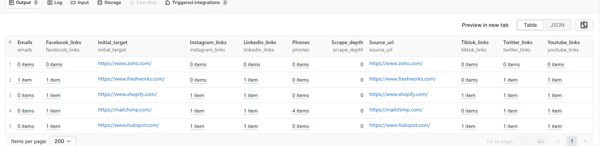Image resolution: width=601 pixels, height=146 pixels.
Task: Open the column layout view icon button
Action: click(x=584, y=25)
